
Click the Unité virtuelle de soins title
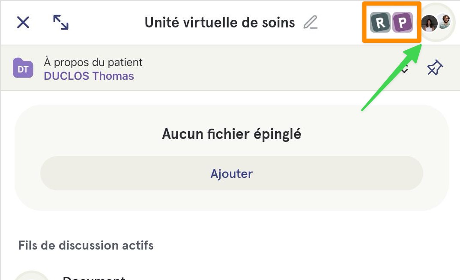[x=220, y=22]
